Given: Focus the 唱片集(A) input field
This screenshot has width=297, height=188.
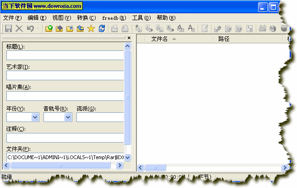Looking at the screenshot, I should (65, 96).
